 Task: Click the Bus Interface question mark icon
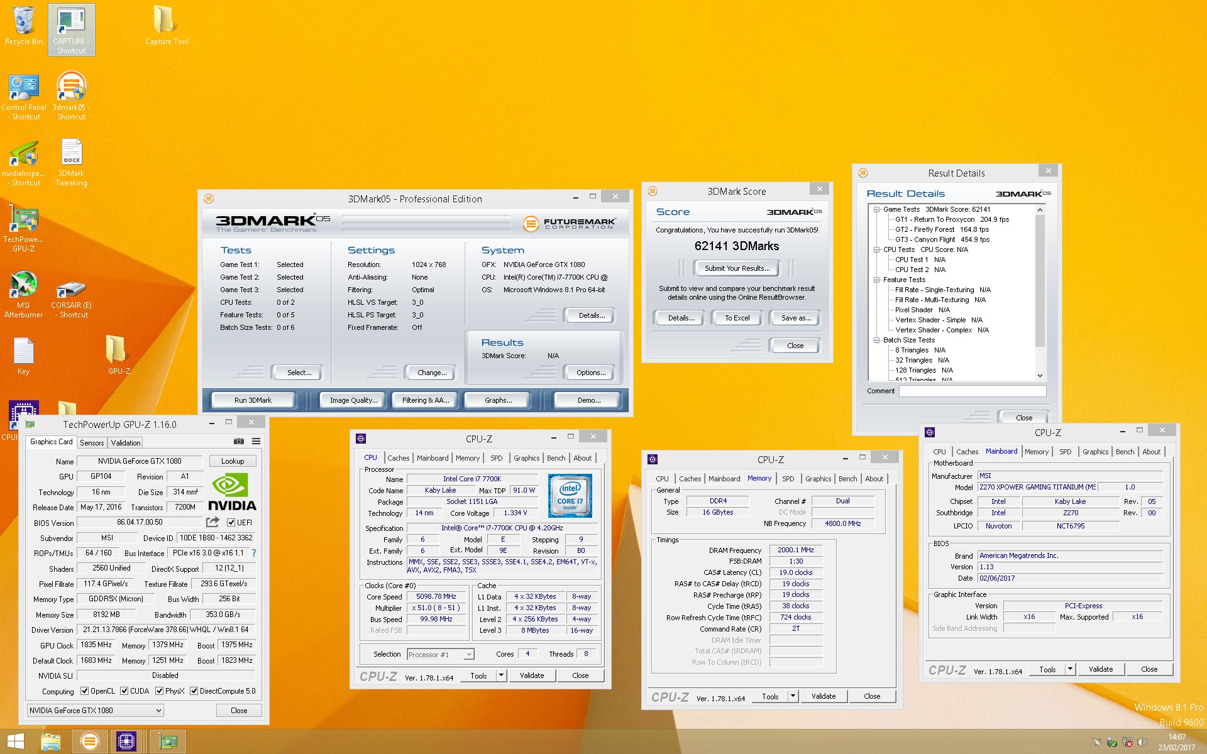tap(254, 553)
